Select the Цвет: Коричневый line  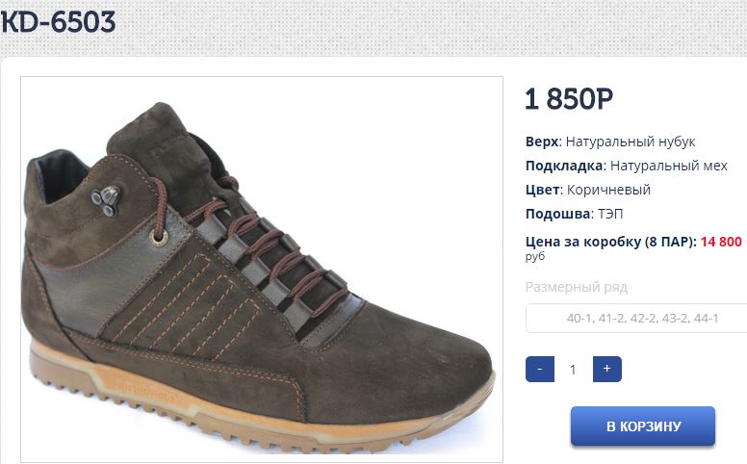click(x=588, y=190)
